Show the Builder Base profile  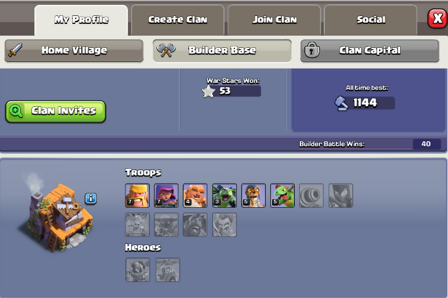coord(222,50)
